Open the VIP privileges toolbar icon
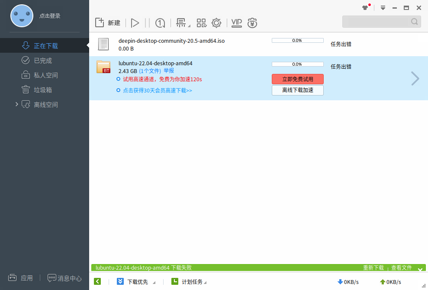Viewport: 428px width, 290px height. click(236, 23)
